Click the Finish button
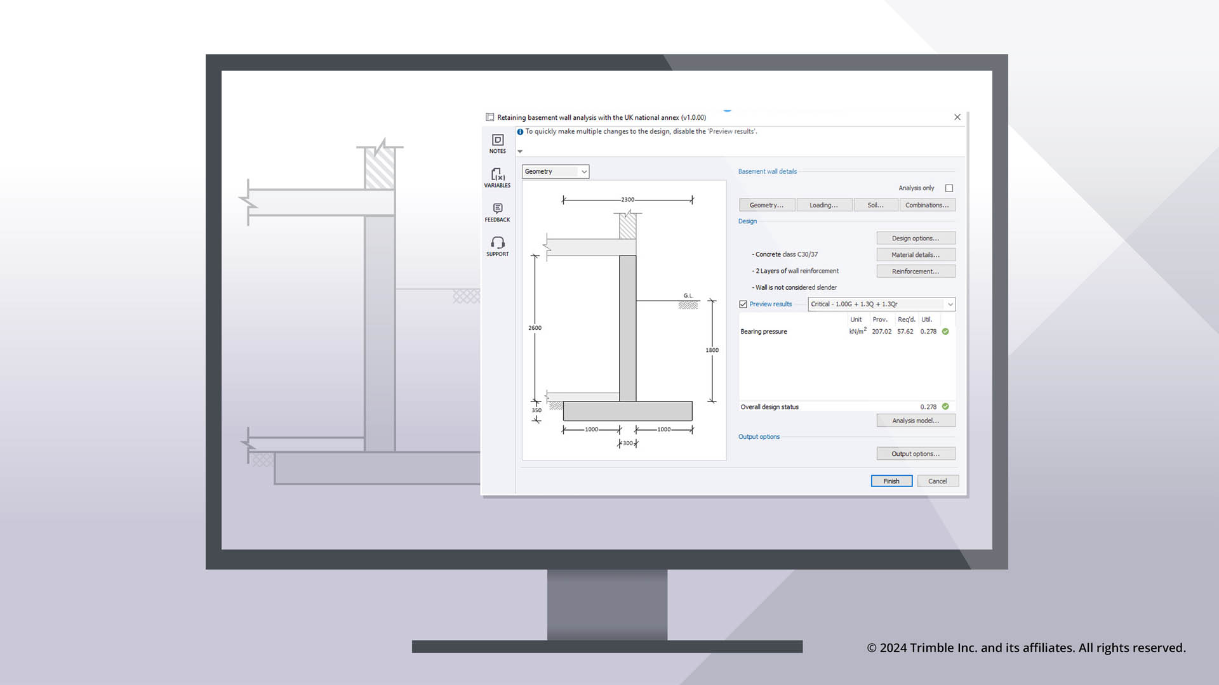Image resolution: width=1219 pixels, height=685 pixels. [x=891, y=481]
